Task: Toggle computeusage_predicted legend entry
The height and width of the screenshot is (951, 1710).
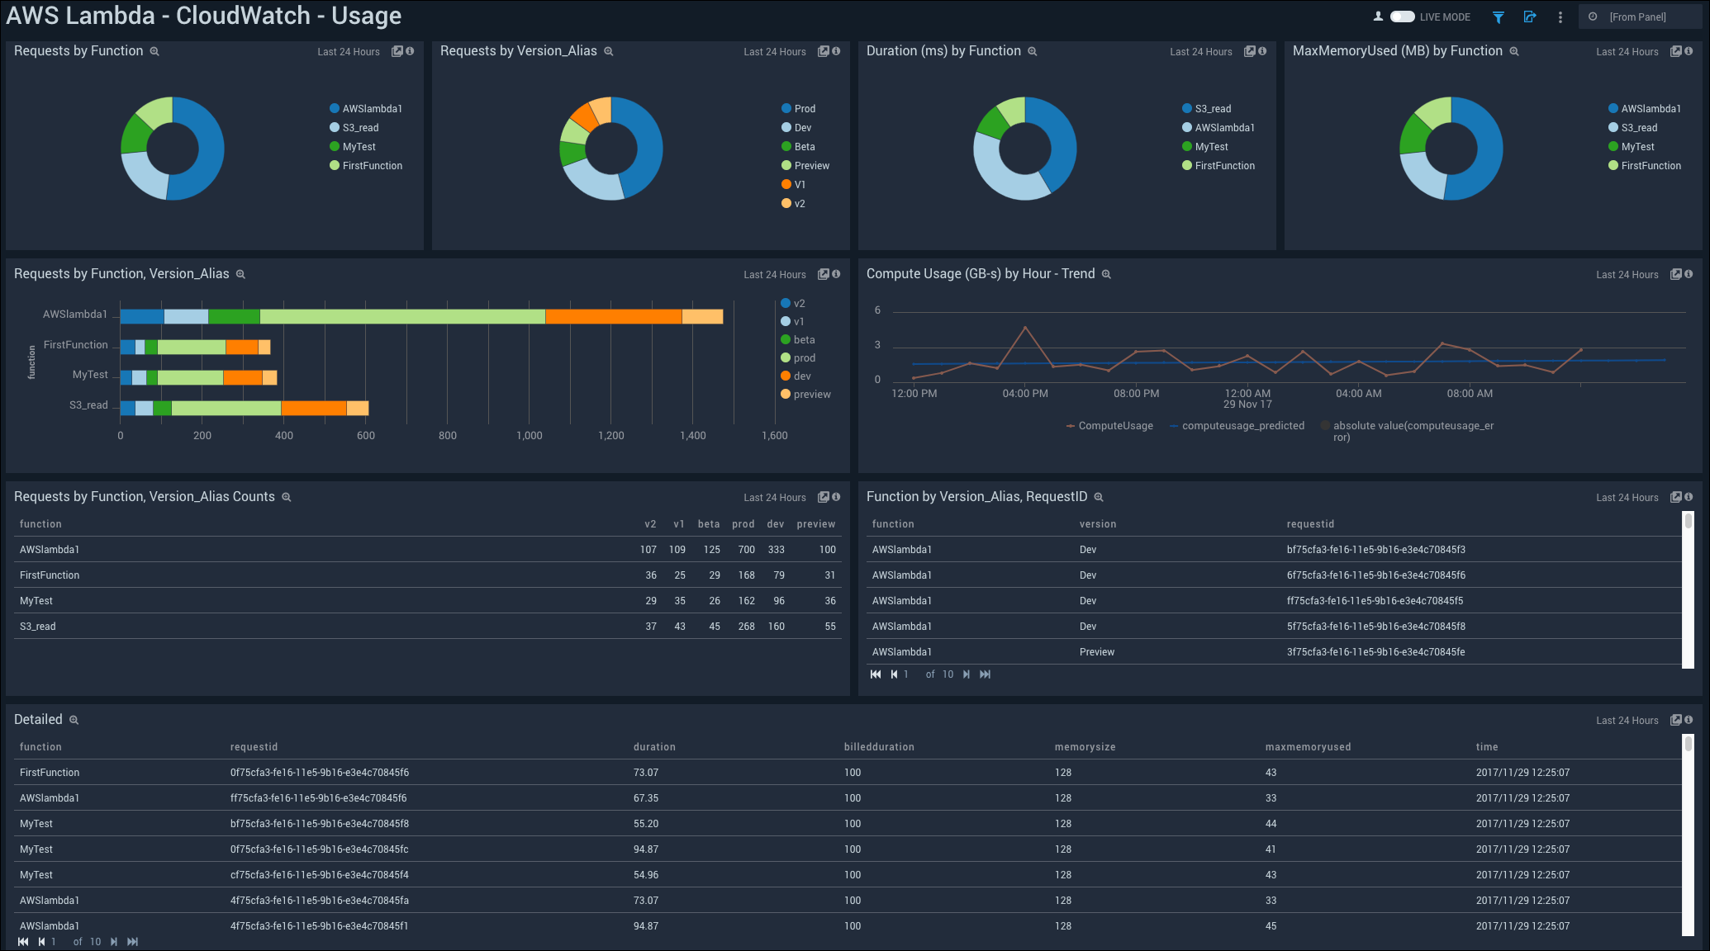Action: pyautogui.click(x=1242, y=426)
